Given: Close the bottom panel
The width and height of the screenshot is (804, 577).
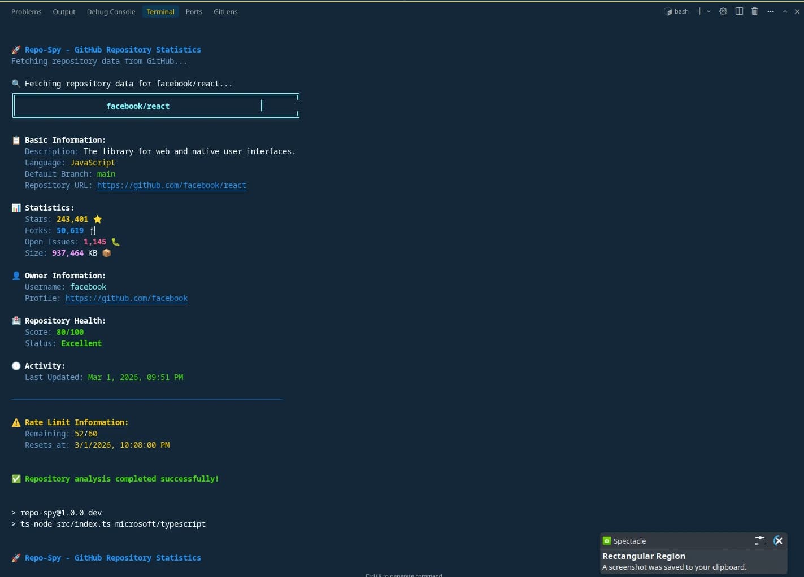Looking at the screenshot, I should click(x=797, y=11).
